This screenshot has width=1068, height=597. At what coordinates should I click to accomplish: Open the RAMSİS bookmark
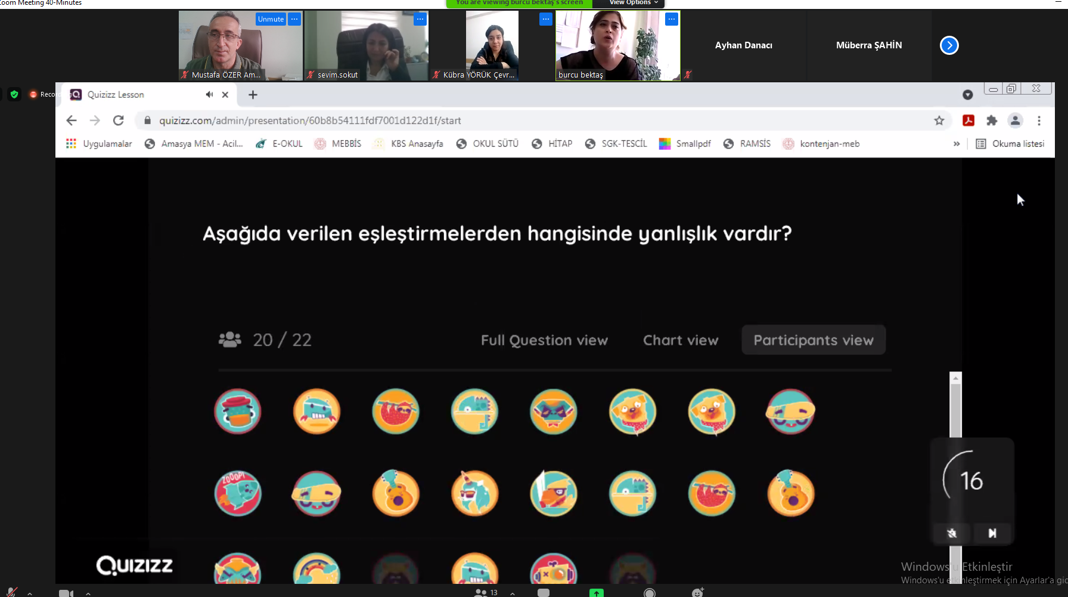coord(747,144)
